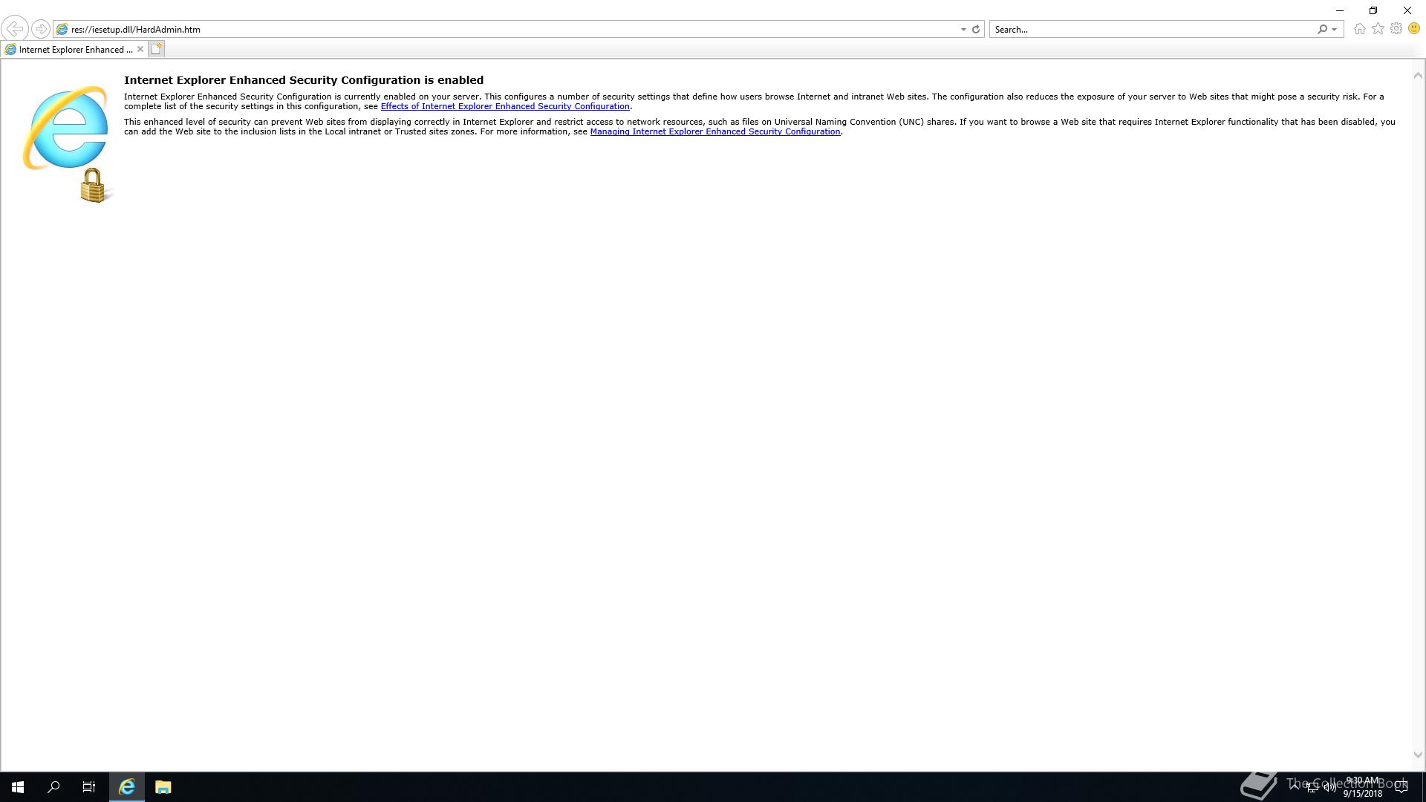This screenshot has height=802, width=1426.
Task: Open Managing Internet Explorer Enhanced Security Configuration link
Action: [x=715, y=131]
